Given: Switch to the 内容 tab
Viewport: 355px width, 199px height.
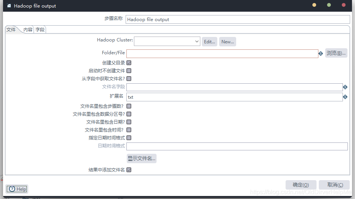Looking at the screenshot, I should coord(28,30).
